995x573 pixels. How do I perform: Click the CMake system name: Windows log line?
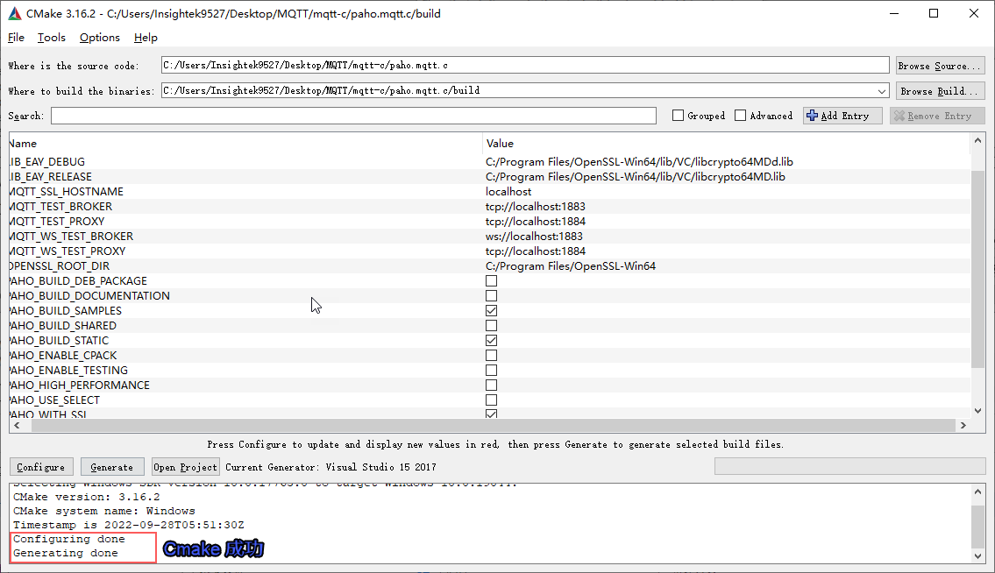(104, 511)
